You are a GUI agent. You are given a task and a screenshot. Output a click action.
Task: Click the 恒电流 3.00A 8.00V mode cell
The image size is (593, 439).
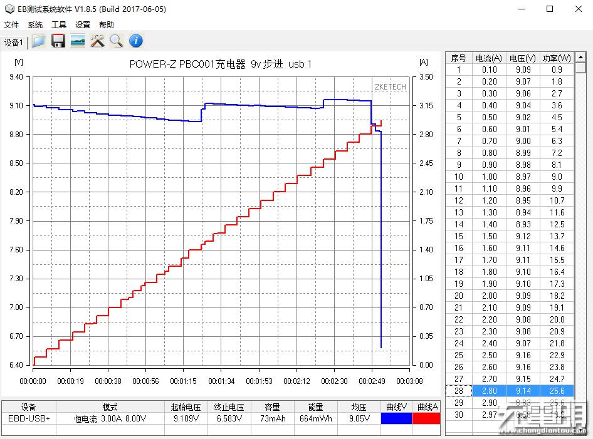pyautogui.click(x=110, y=418)
